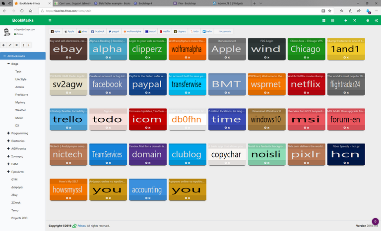Click the shuffle icon in the green header
This screenshot has height=231, width=381.
354,20
